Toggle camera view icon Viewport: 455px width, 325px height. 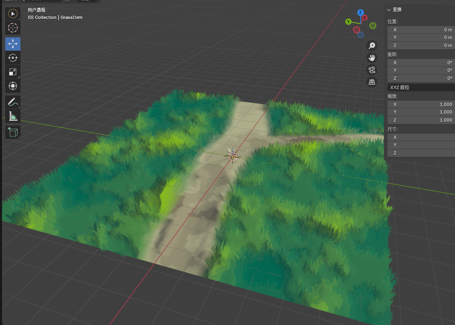coord(372,70)
